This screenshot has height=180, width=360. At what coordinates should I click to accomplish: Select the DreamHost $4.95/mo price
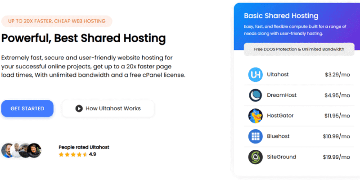337,95
